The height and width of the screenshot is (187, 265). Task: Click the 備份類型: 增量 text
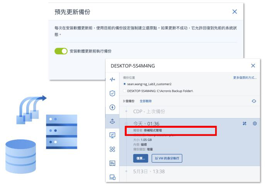tap(143, 149)
